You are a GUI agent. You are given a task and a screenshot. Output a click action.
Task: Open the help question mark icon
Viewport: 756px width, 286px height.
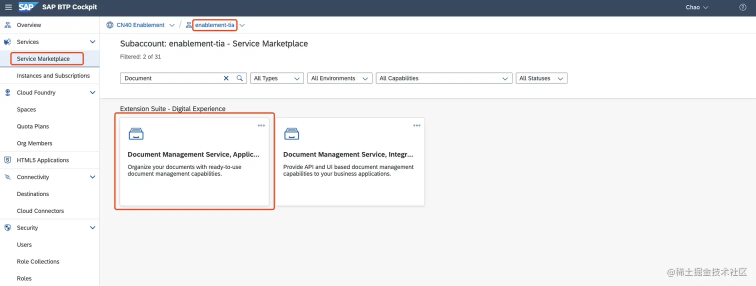742,7
